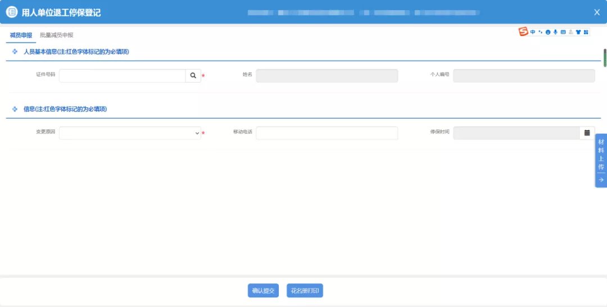Click the Sogou microphone voice input icon

coord(555,32)
